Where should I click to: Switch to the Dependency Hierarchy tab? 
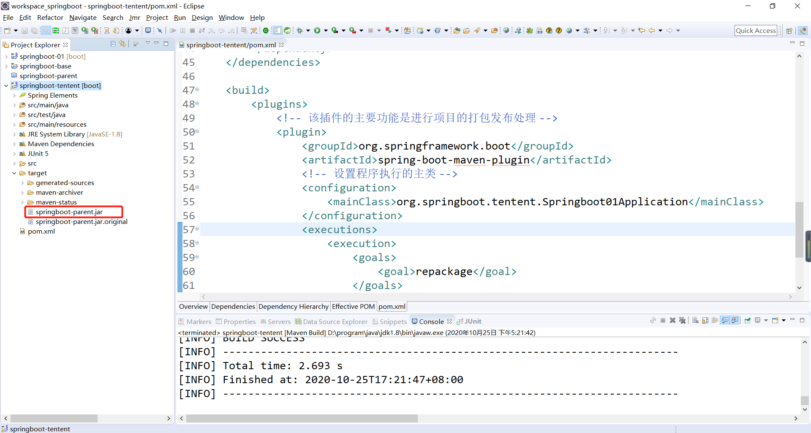(x=294, y=307)
